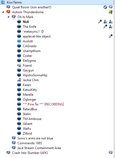
Task: Click the microphone icon beside applecat-like object
Action: pyautogui.click(x=111, y=36)
